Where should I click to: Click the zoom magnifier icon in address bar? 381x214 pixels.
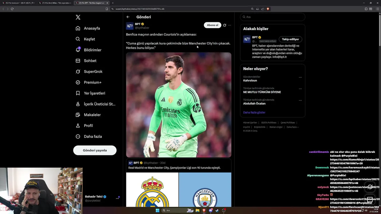(x=252, y=9)
